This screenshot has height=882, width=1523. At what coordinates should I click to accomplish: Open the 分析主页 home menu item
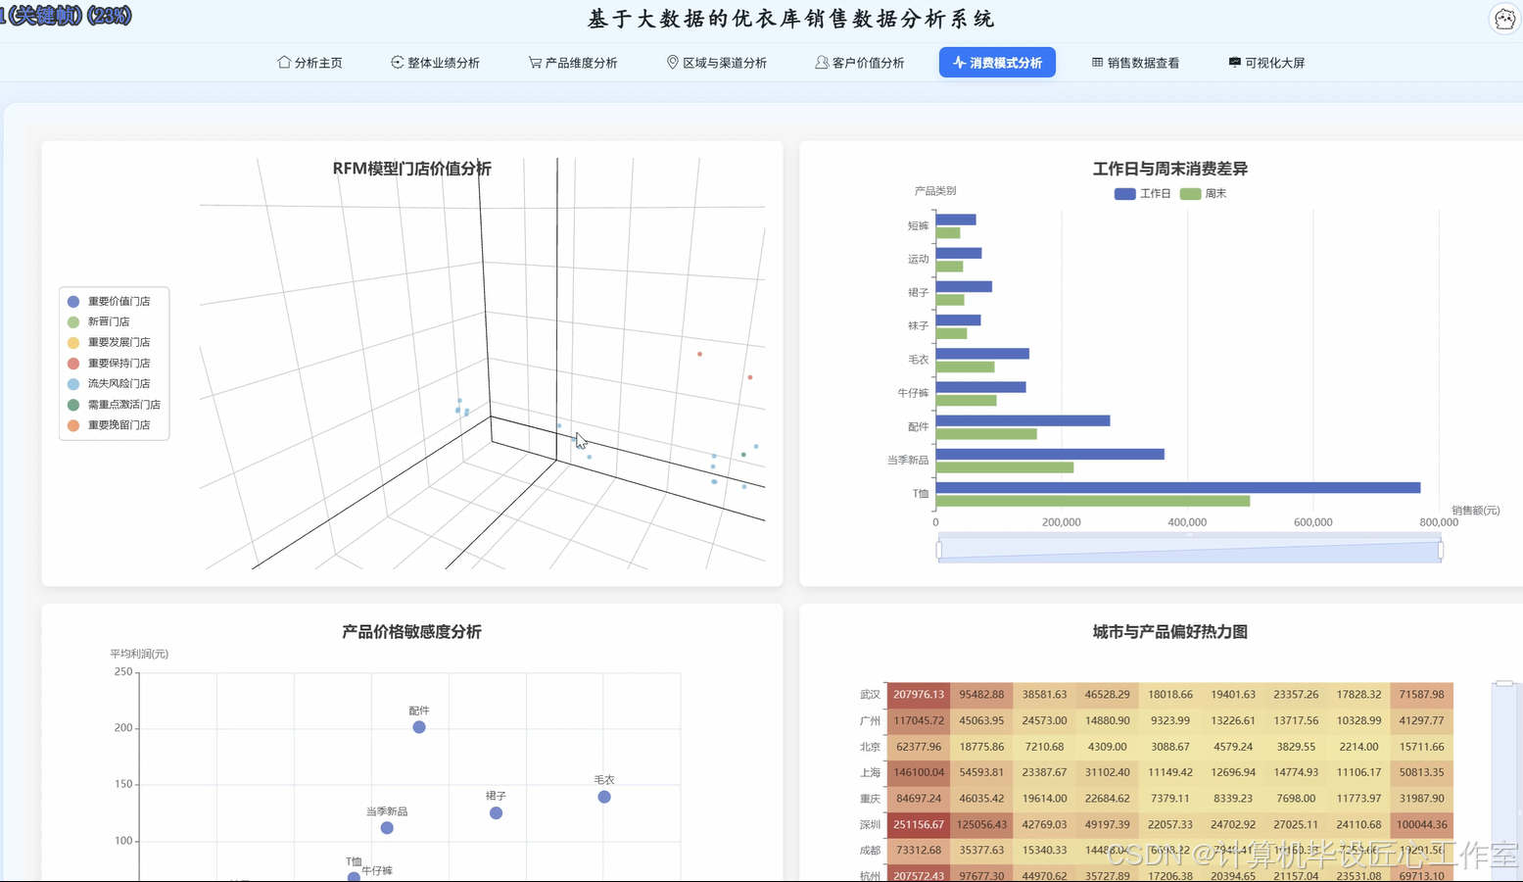(309, 63)
